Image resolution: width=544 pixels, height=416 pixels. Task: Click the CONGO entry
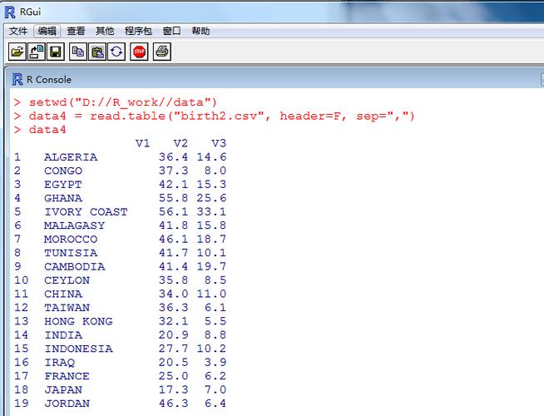pyautogui.click(x=63, y=171)
